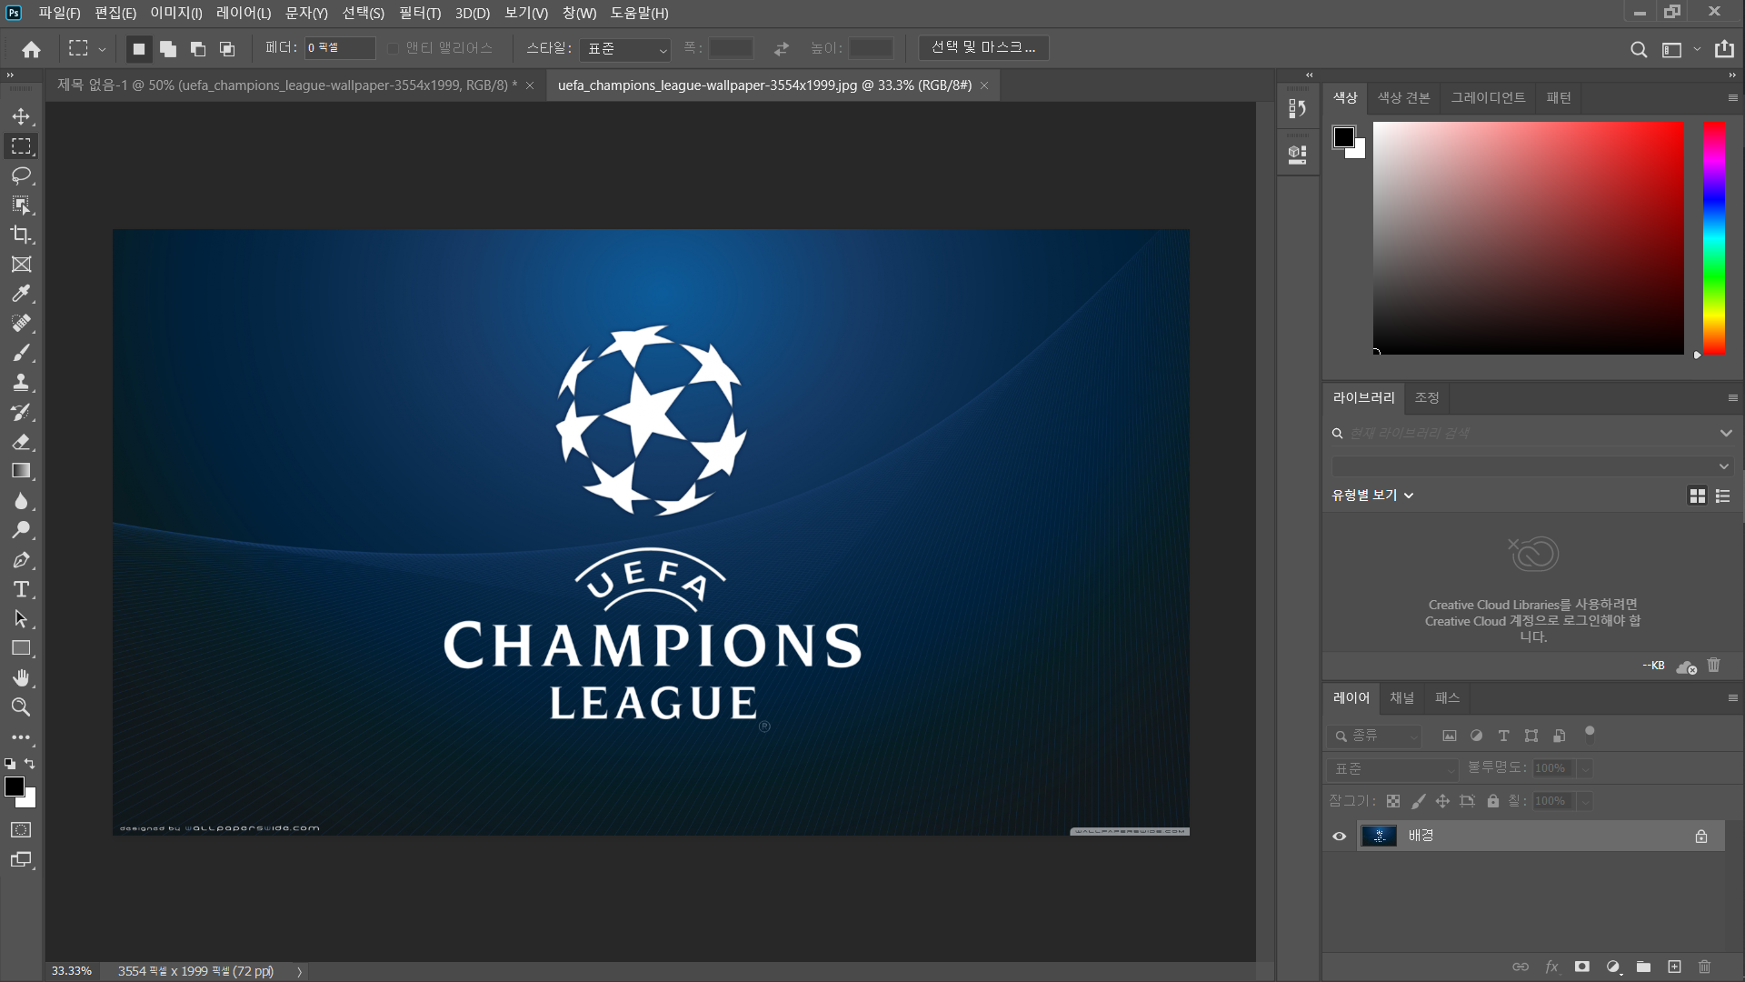Expand the 유형별 보기 dropdown

pyautogui.click(x=1372, y=496)
